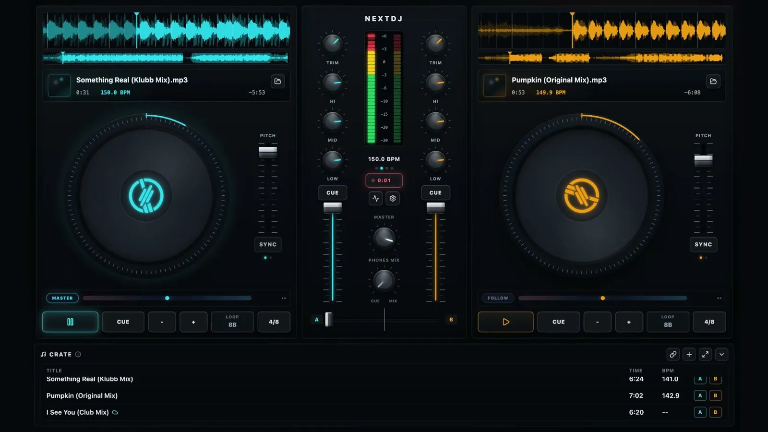Click left channel volume fader cap
The image size is (768, 432).
333,208
